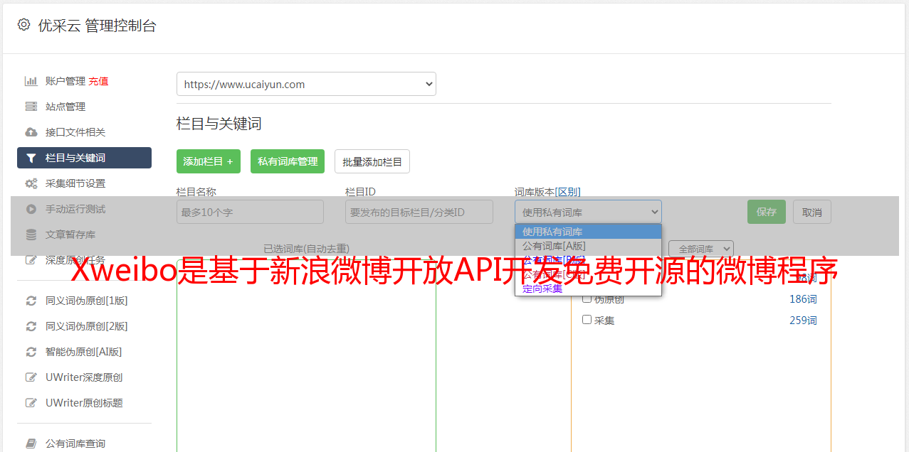The height and width of the screenshot is (452, 909).
Task: Click the green 添加栏目 + button
Action: point(209,161)
